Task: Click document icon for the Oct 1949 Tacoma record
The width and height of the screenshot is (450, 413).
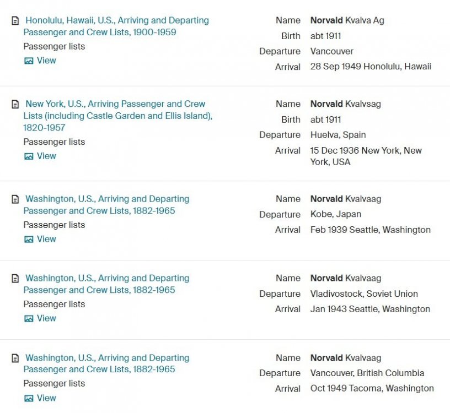Action: coord(15,358)
